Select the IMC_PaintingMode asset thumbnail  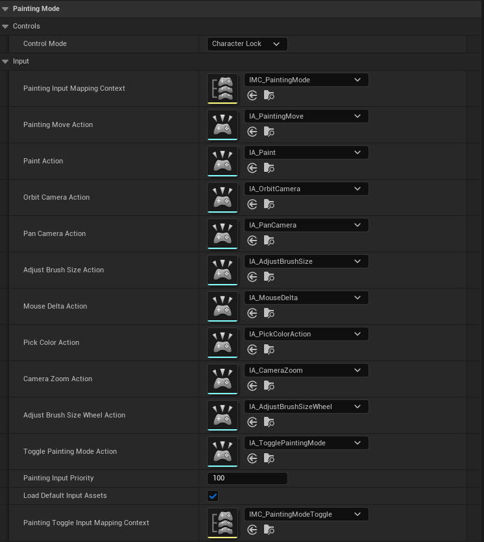coord(223,88)
